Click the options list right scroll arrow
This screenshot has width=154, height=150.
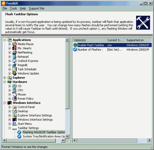(x=149, y=140)
